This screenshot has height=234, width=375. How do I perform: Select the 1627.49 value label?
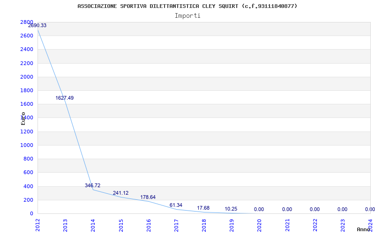65,98
